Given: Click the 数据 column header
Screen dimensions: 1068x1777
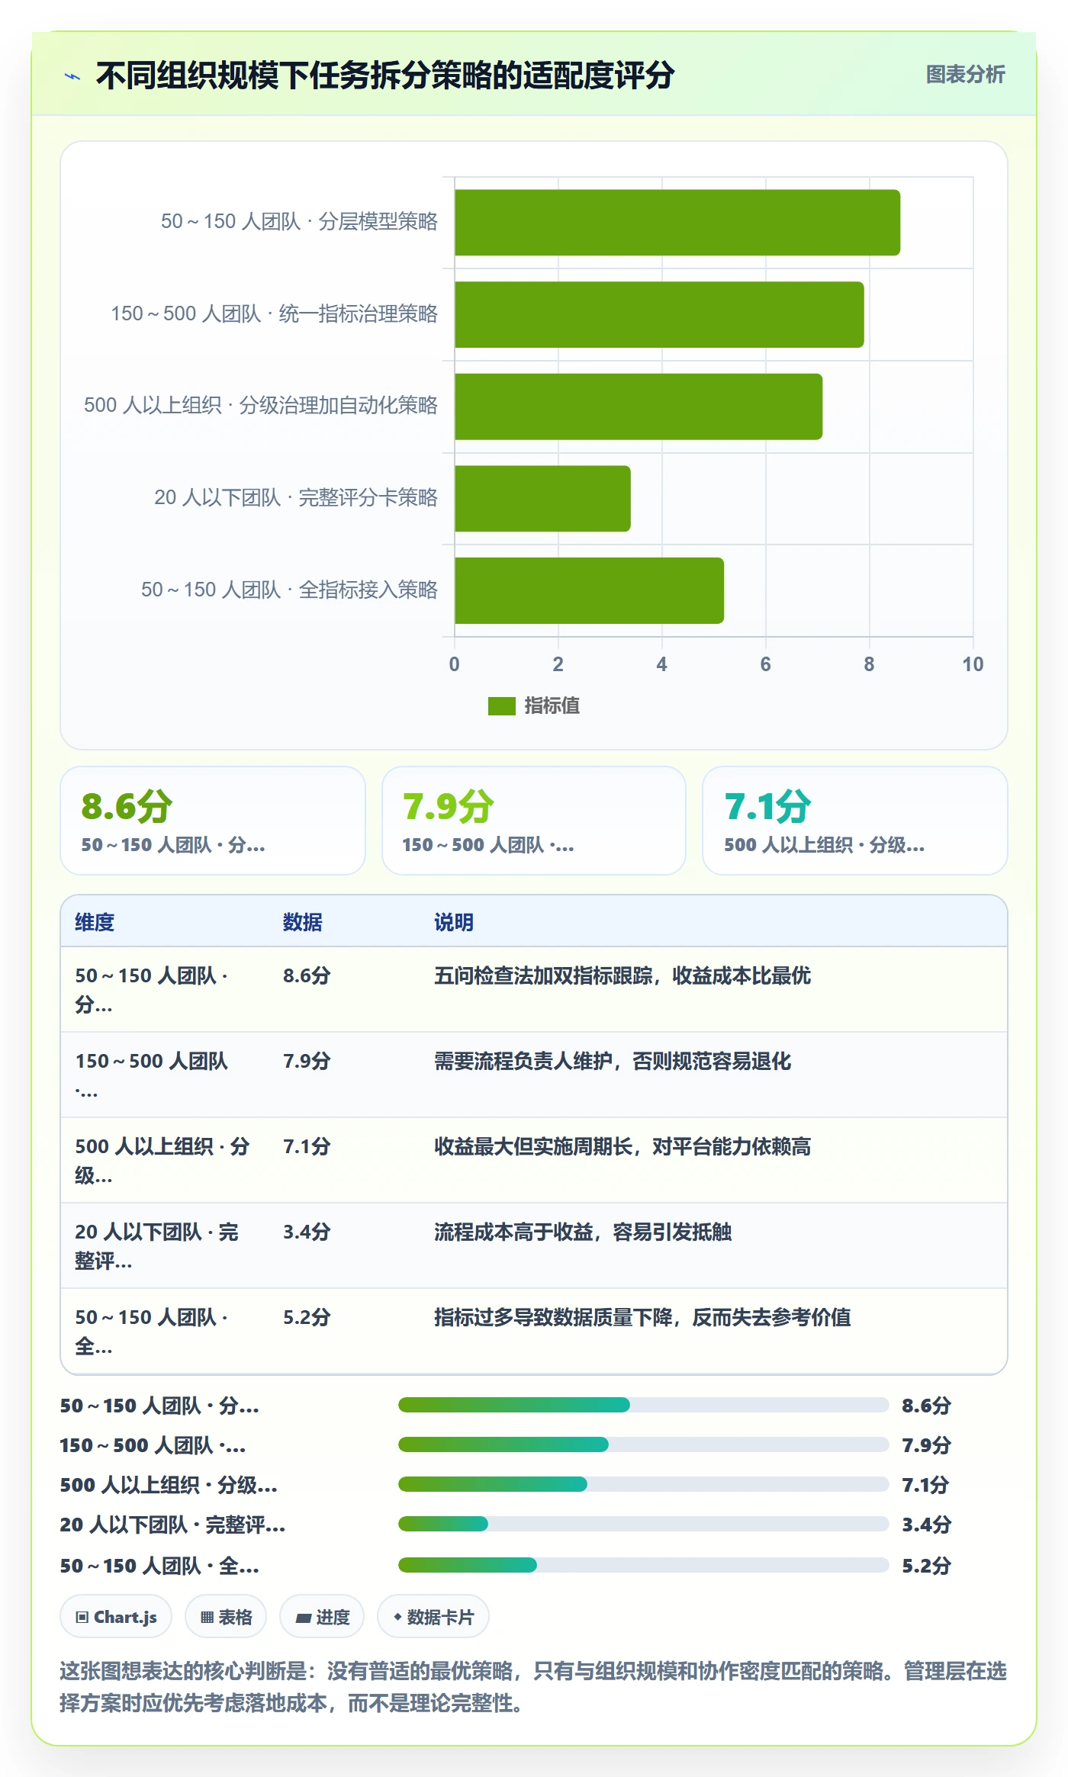Looking at the screenshot, I should tap(303, 922).
